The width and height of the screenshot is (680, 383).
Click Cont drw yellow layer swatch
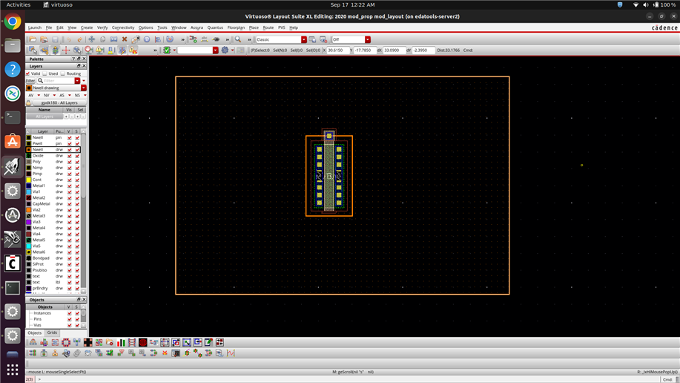point(29,180)
